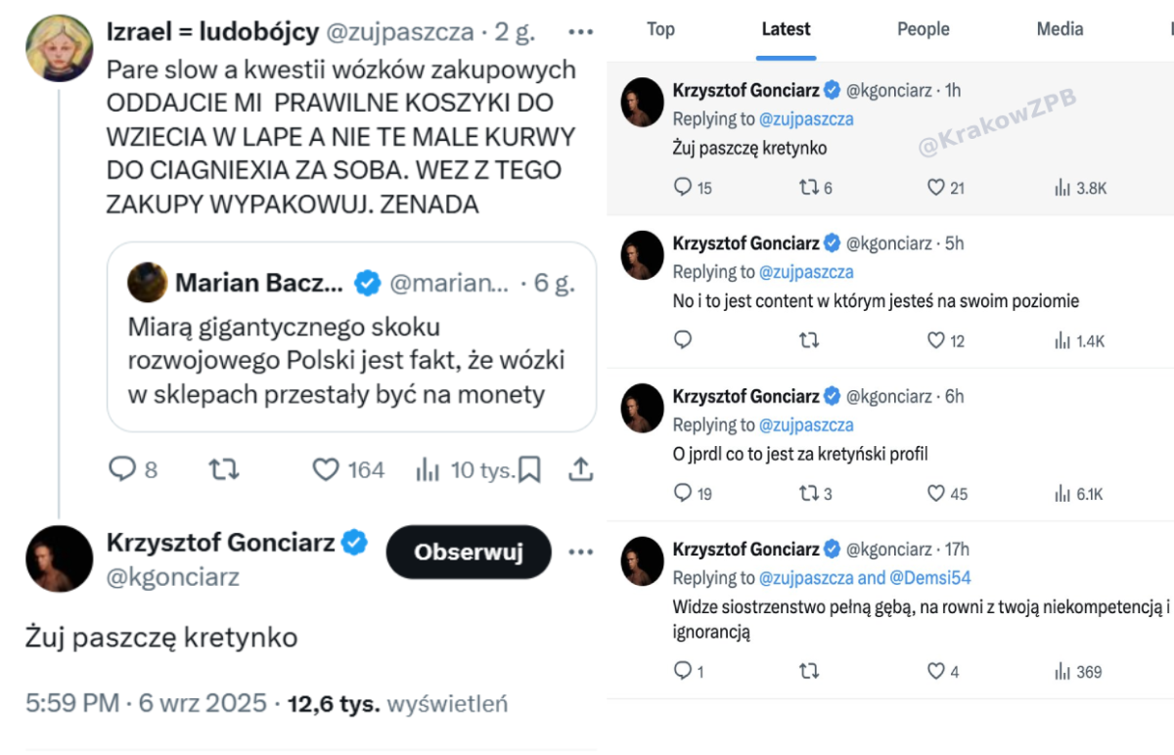The image size is (1174, 755).
Task: Open more options on the Izrael = ludobójcy tweet
Action: (581, 32)
